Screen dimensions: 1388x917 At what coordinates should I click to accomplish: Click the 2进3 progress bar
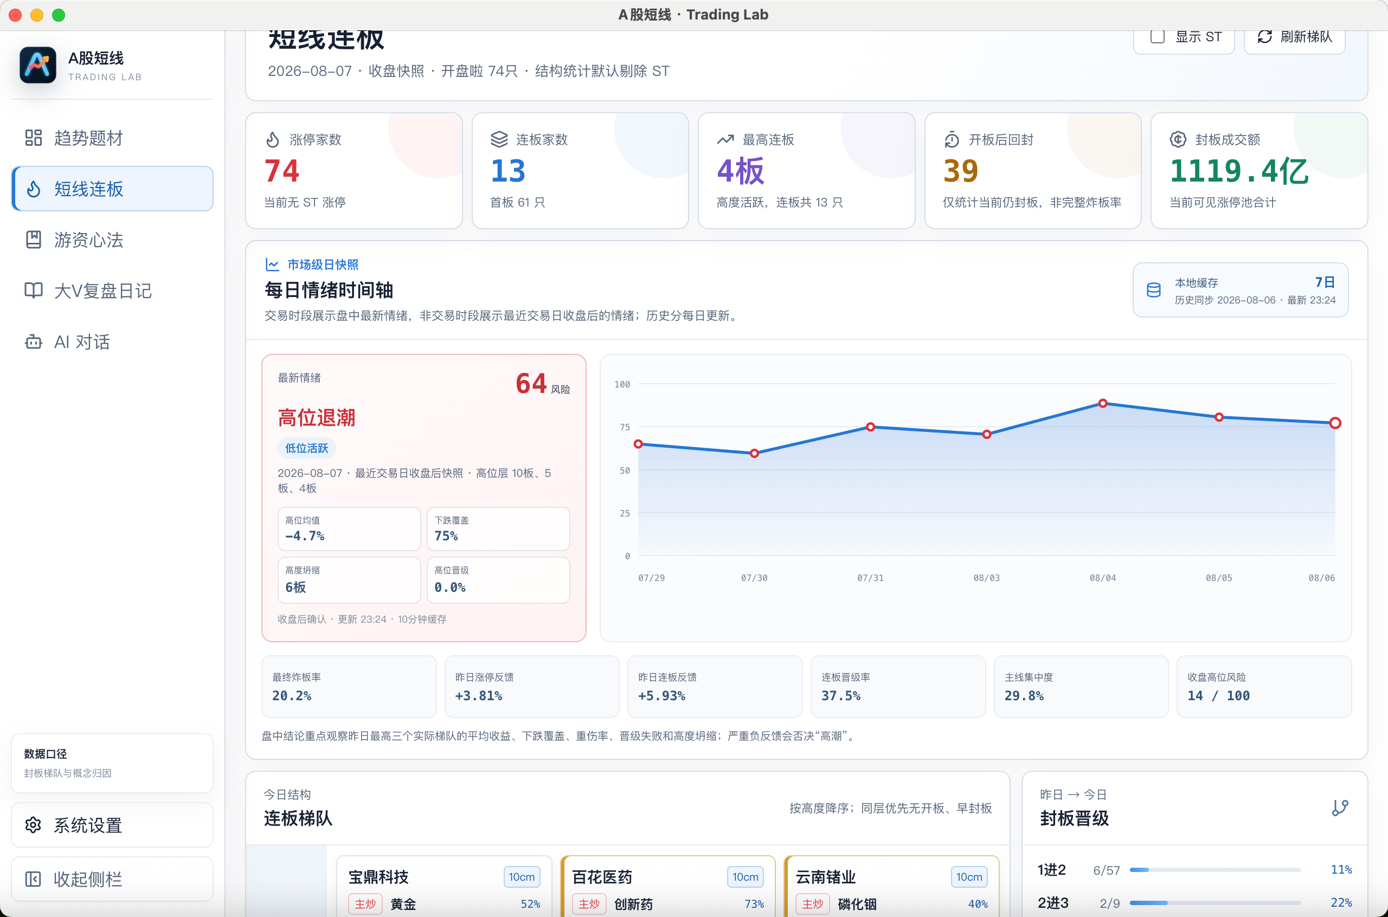1215,902
